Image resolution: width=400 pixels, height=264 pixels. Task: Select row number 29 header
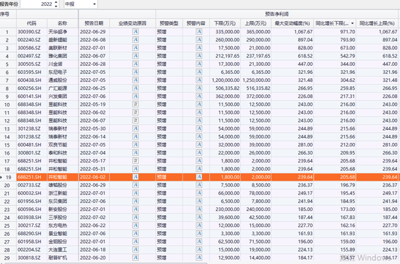7,257
